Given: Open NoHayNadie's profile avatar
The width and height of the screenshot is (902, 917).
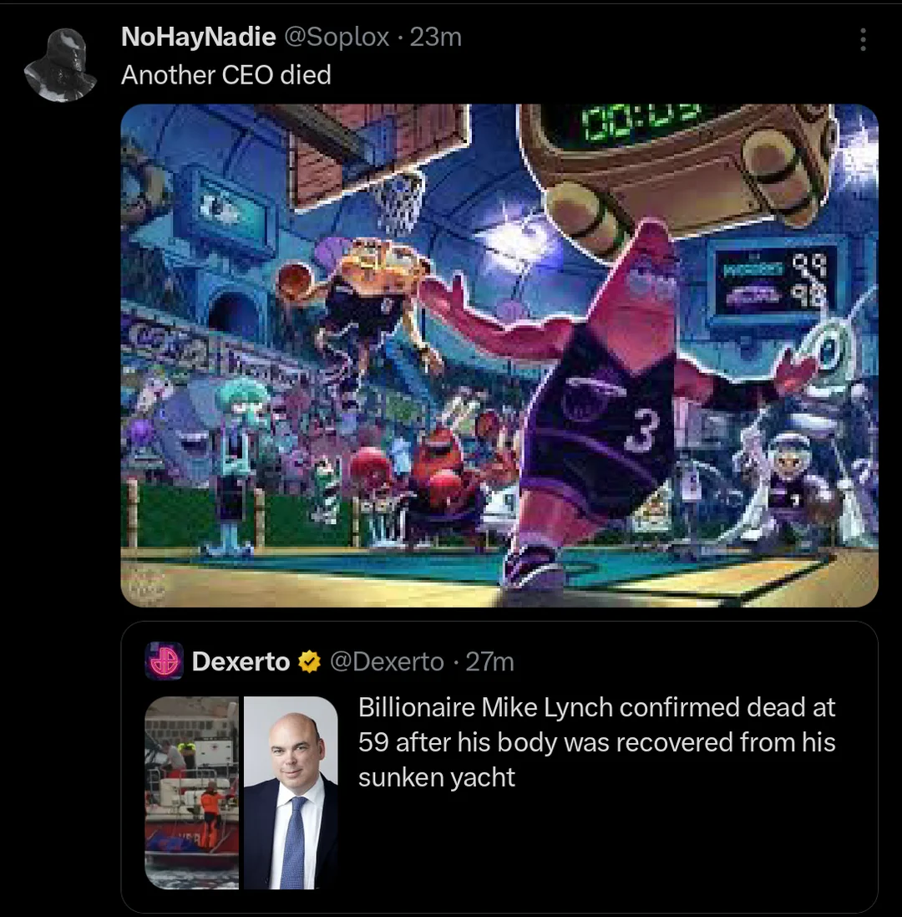Looking at the screenshot, I should pos(61,65).
